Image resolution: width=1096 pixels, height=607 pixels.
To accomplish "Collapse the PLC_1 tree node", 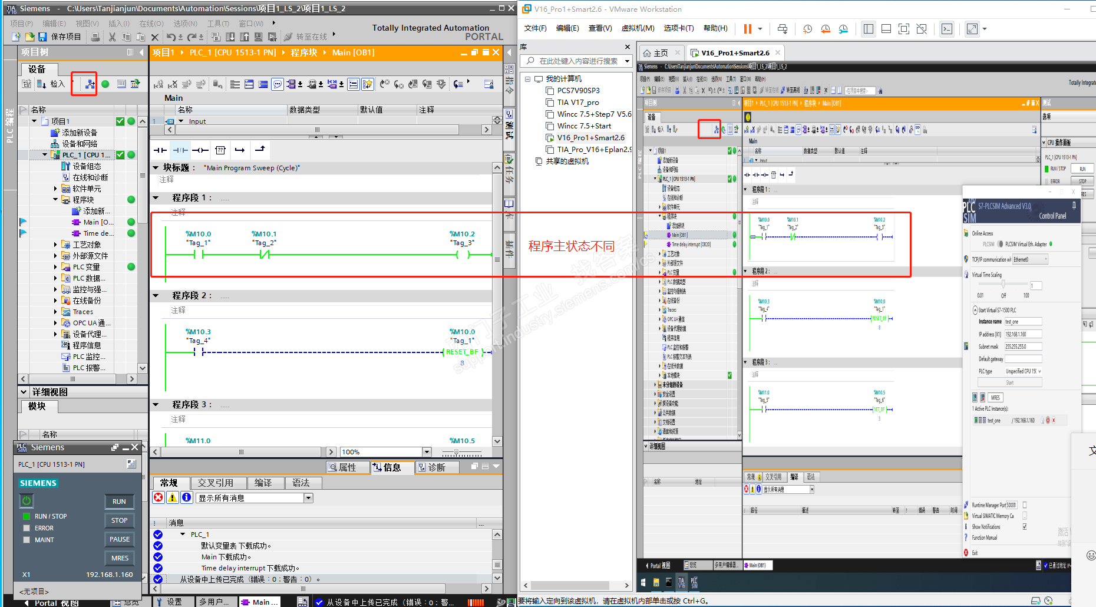I will [x=45, y=155].
